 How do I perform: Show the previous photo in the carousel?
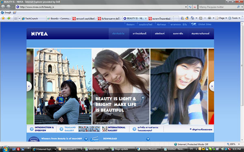29,86
